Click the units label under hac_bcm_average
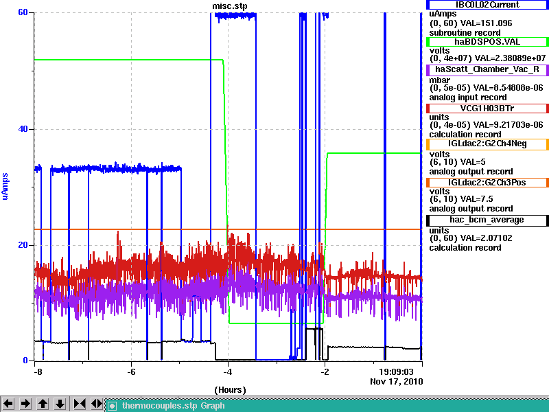 pos(439,231)
